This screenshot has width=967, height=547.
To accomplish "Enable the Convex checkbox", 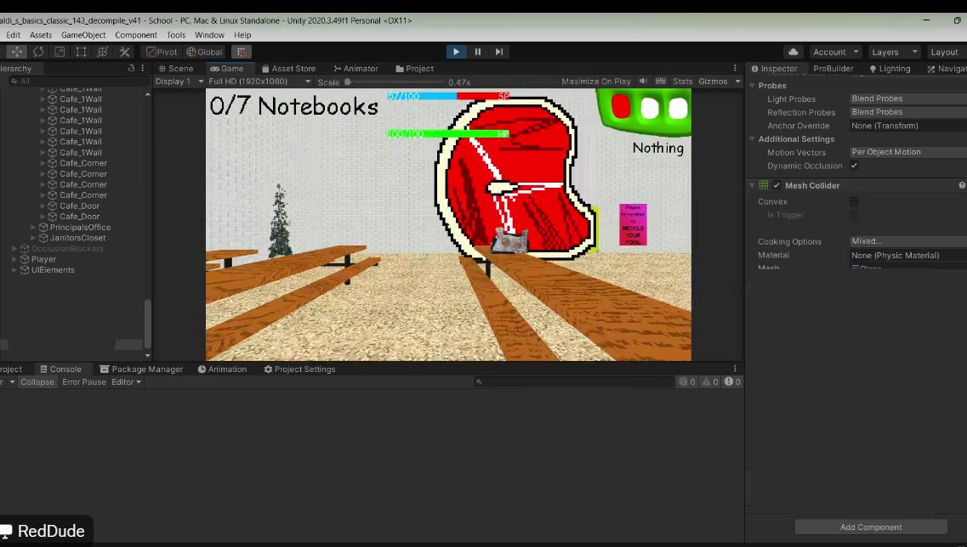I will click(854, 201).
